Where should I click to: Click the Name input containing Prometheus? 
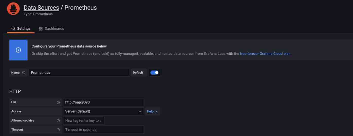pos(79,73)
